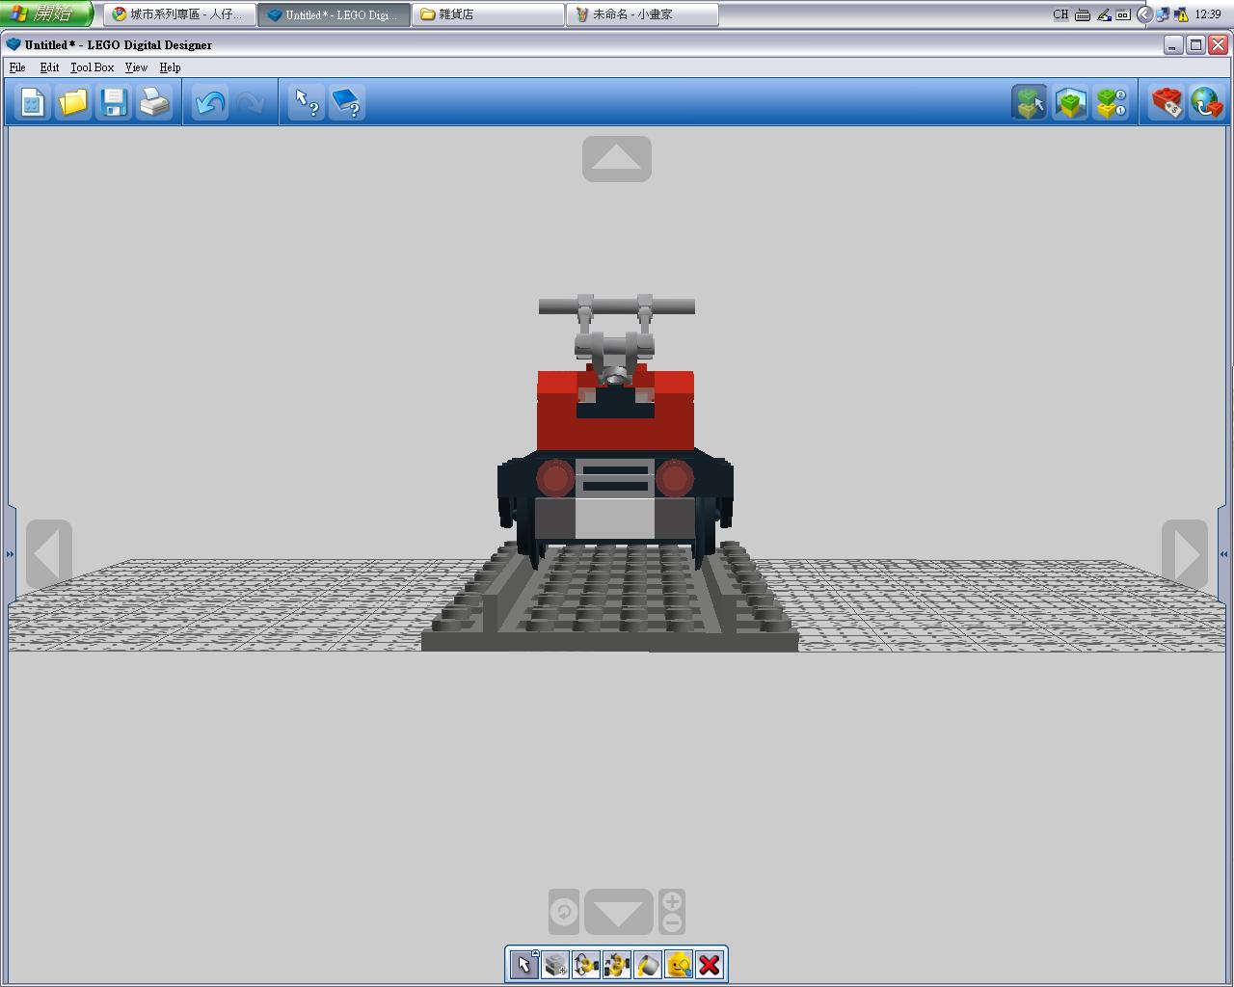Check the model price with the red brick tag icon
1234x987 pixels.
(x=1166, y=102)
